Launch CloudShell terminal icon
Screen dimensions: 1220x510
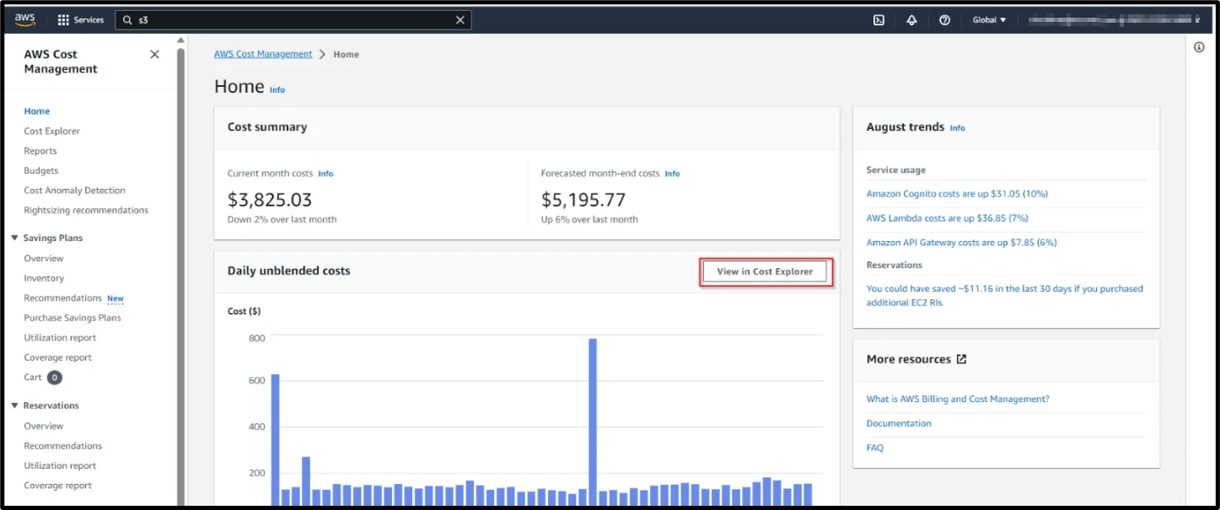pos(877,19)
